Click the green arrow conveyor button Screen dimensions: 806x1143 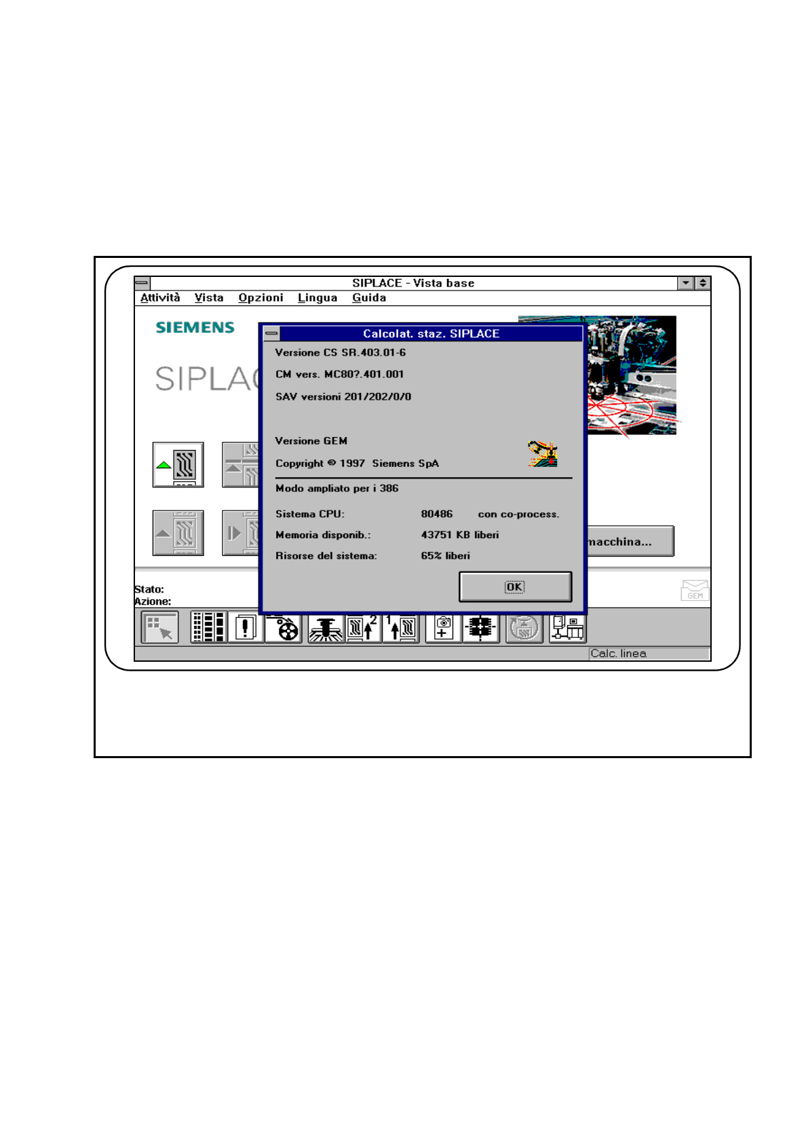pos(178,465)
